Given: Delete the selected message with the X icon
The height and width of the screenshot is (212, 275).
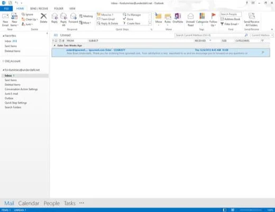Looking at the screenshot, I should click(x=43, y=16).
